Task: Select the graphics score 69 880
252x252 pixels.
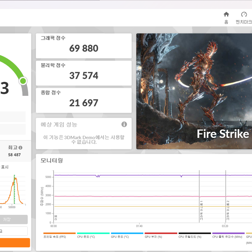Action: (84, 48)
